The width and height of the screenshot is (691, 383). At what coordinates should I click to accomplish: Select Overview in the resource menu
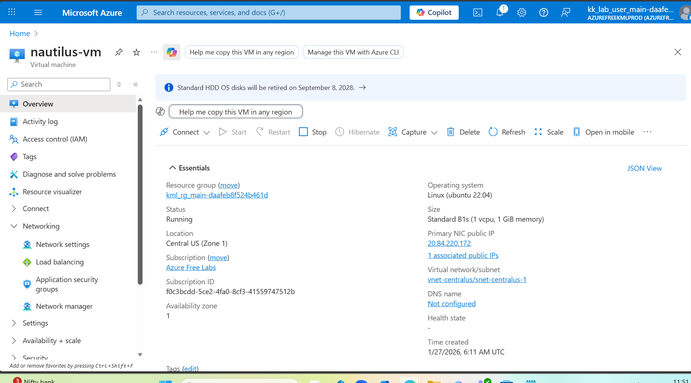[x=68, y=104]
